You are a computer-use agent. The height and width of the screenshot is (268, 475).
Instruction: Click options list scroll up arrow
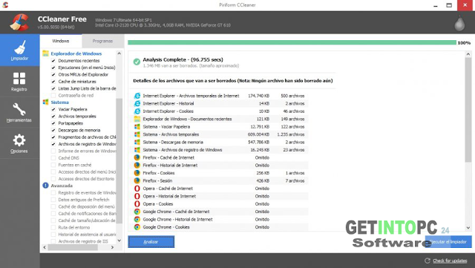(119, 53)
